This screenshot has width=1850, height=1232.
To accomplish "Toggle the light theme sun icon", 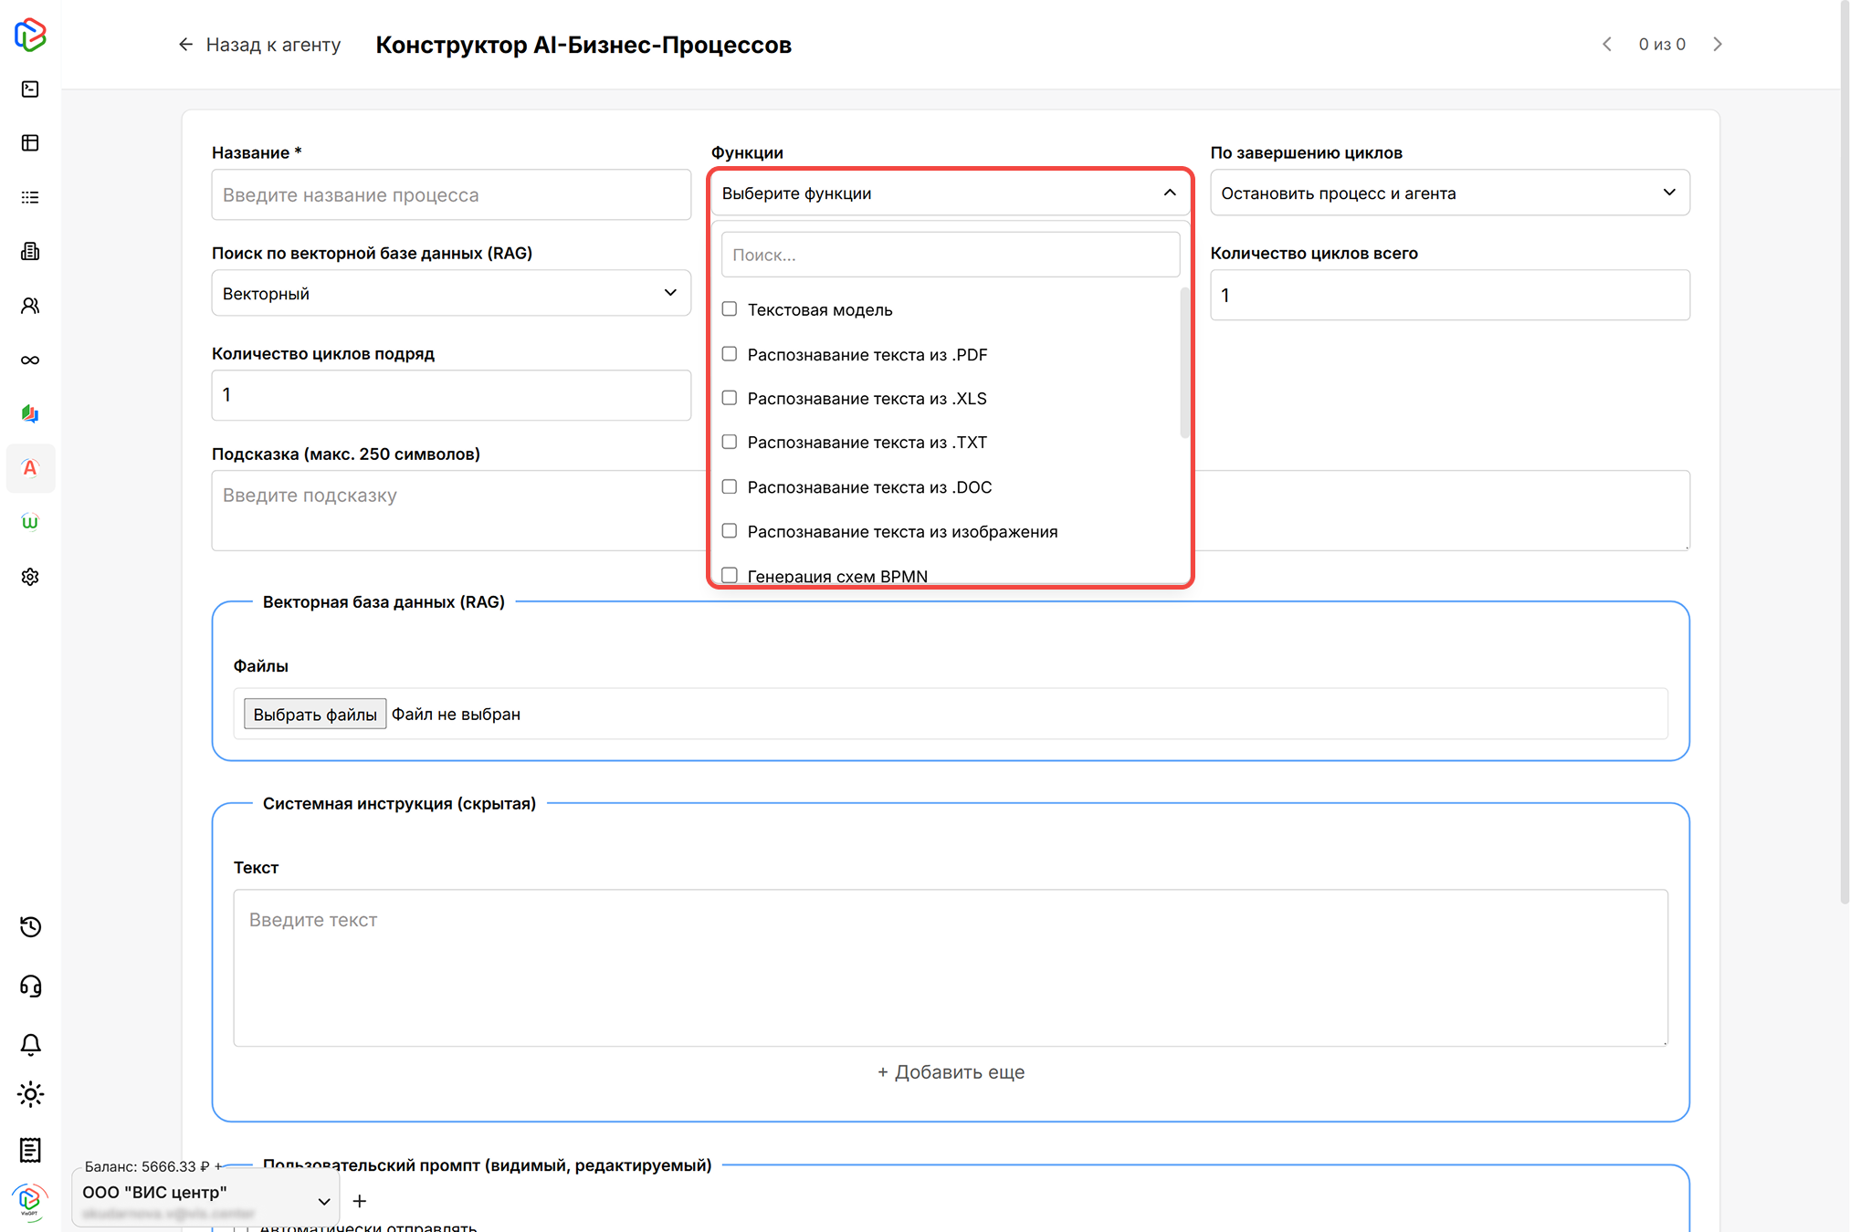I will tap(30, 1094).
